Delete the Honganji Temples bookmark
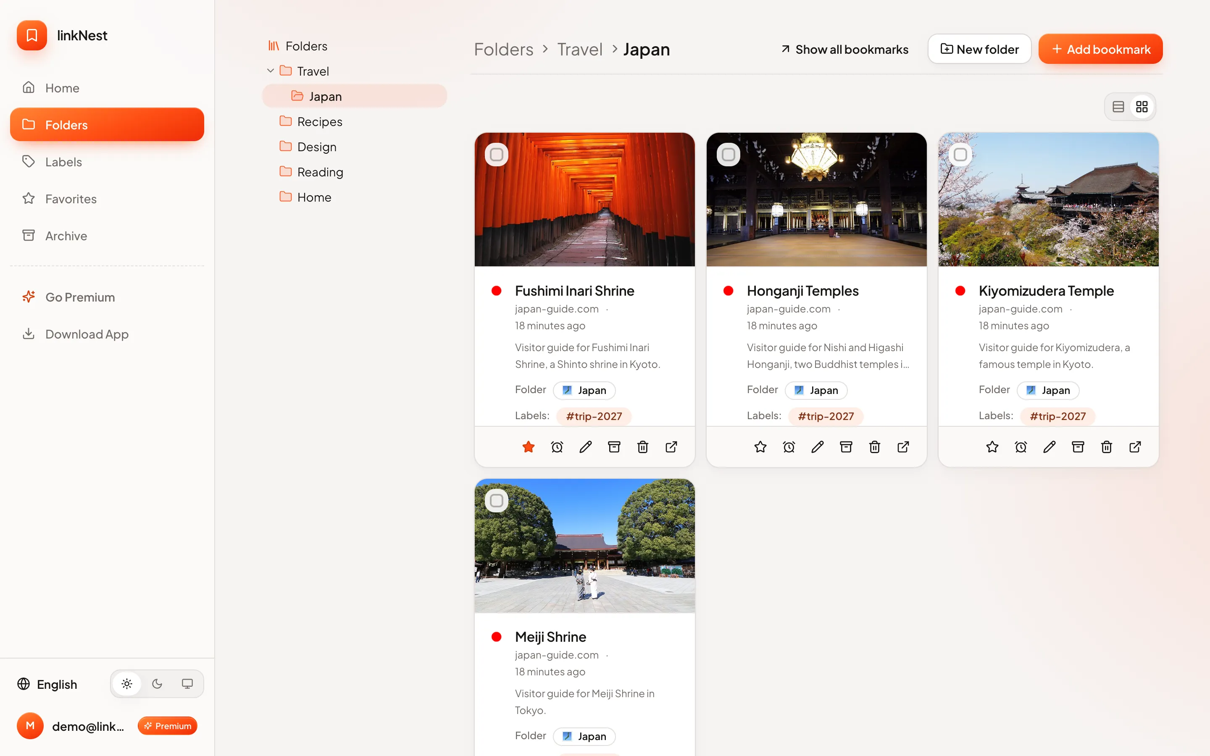Viewport: 1210px width, 756px height. [x=874, y=446]
